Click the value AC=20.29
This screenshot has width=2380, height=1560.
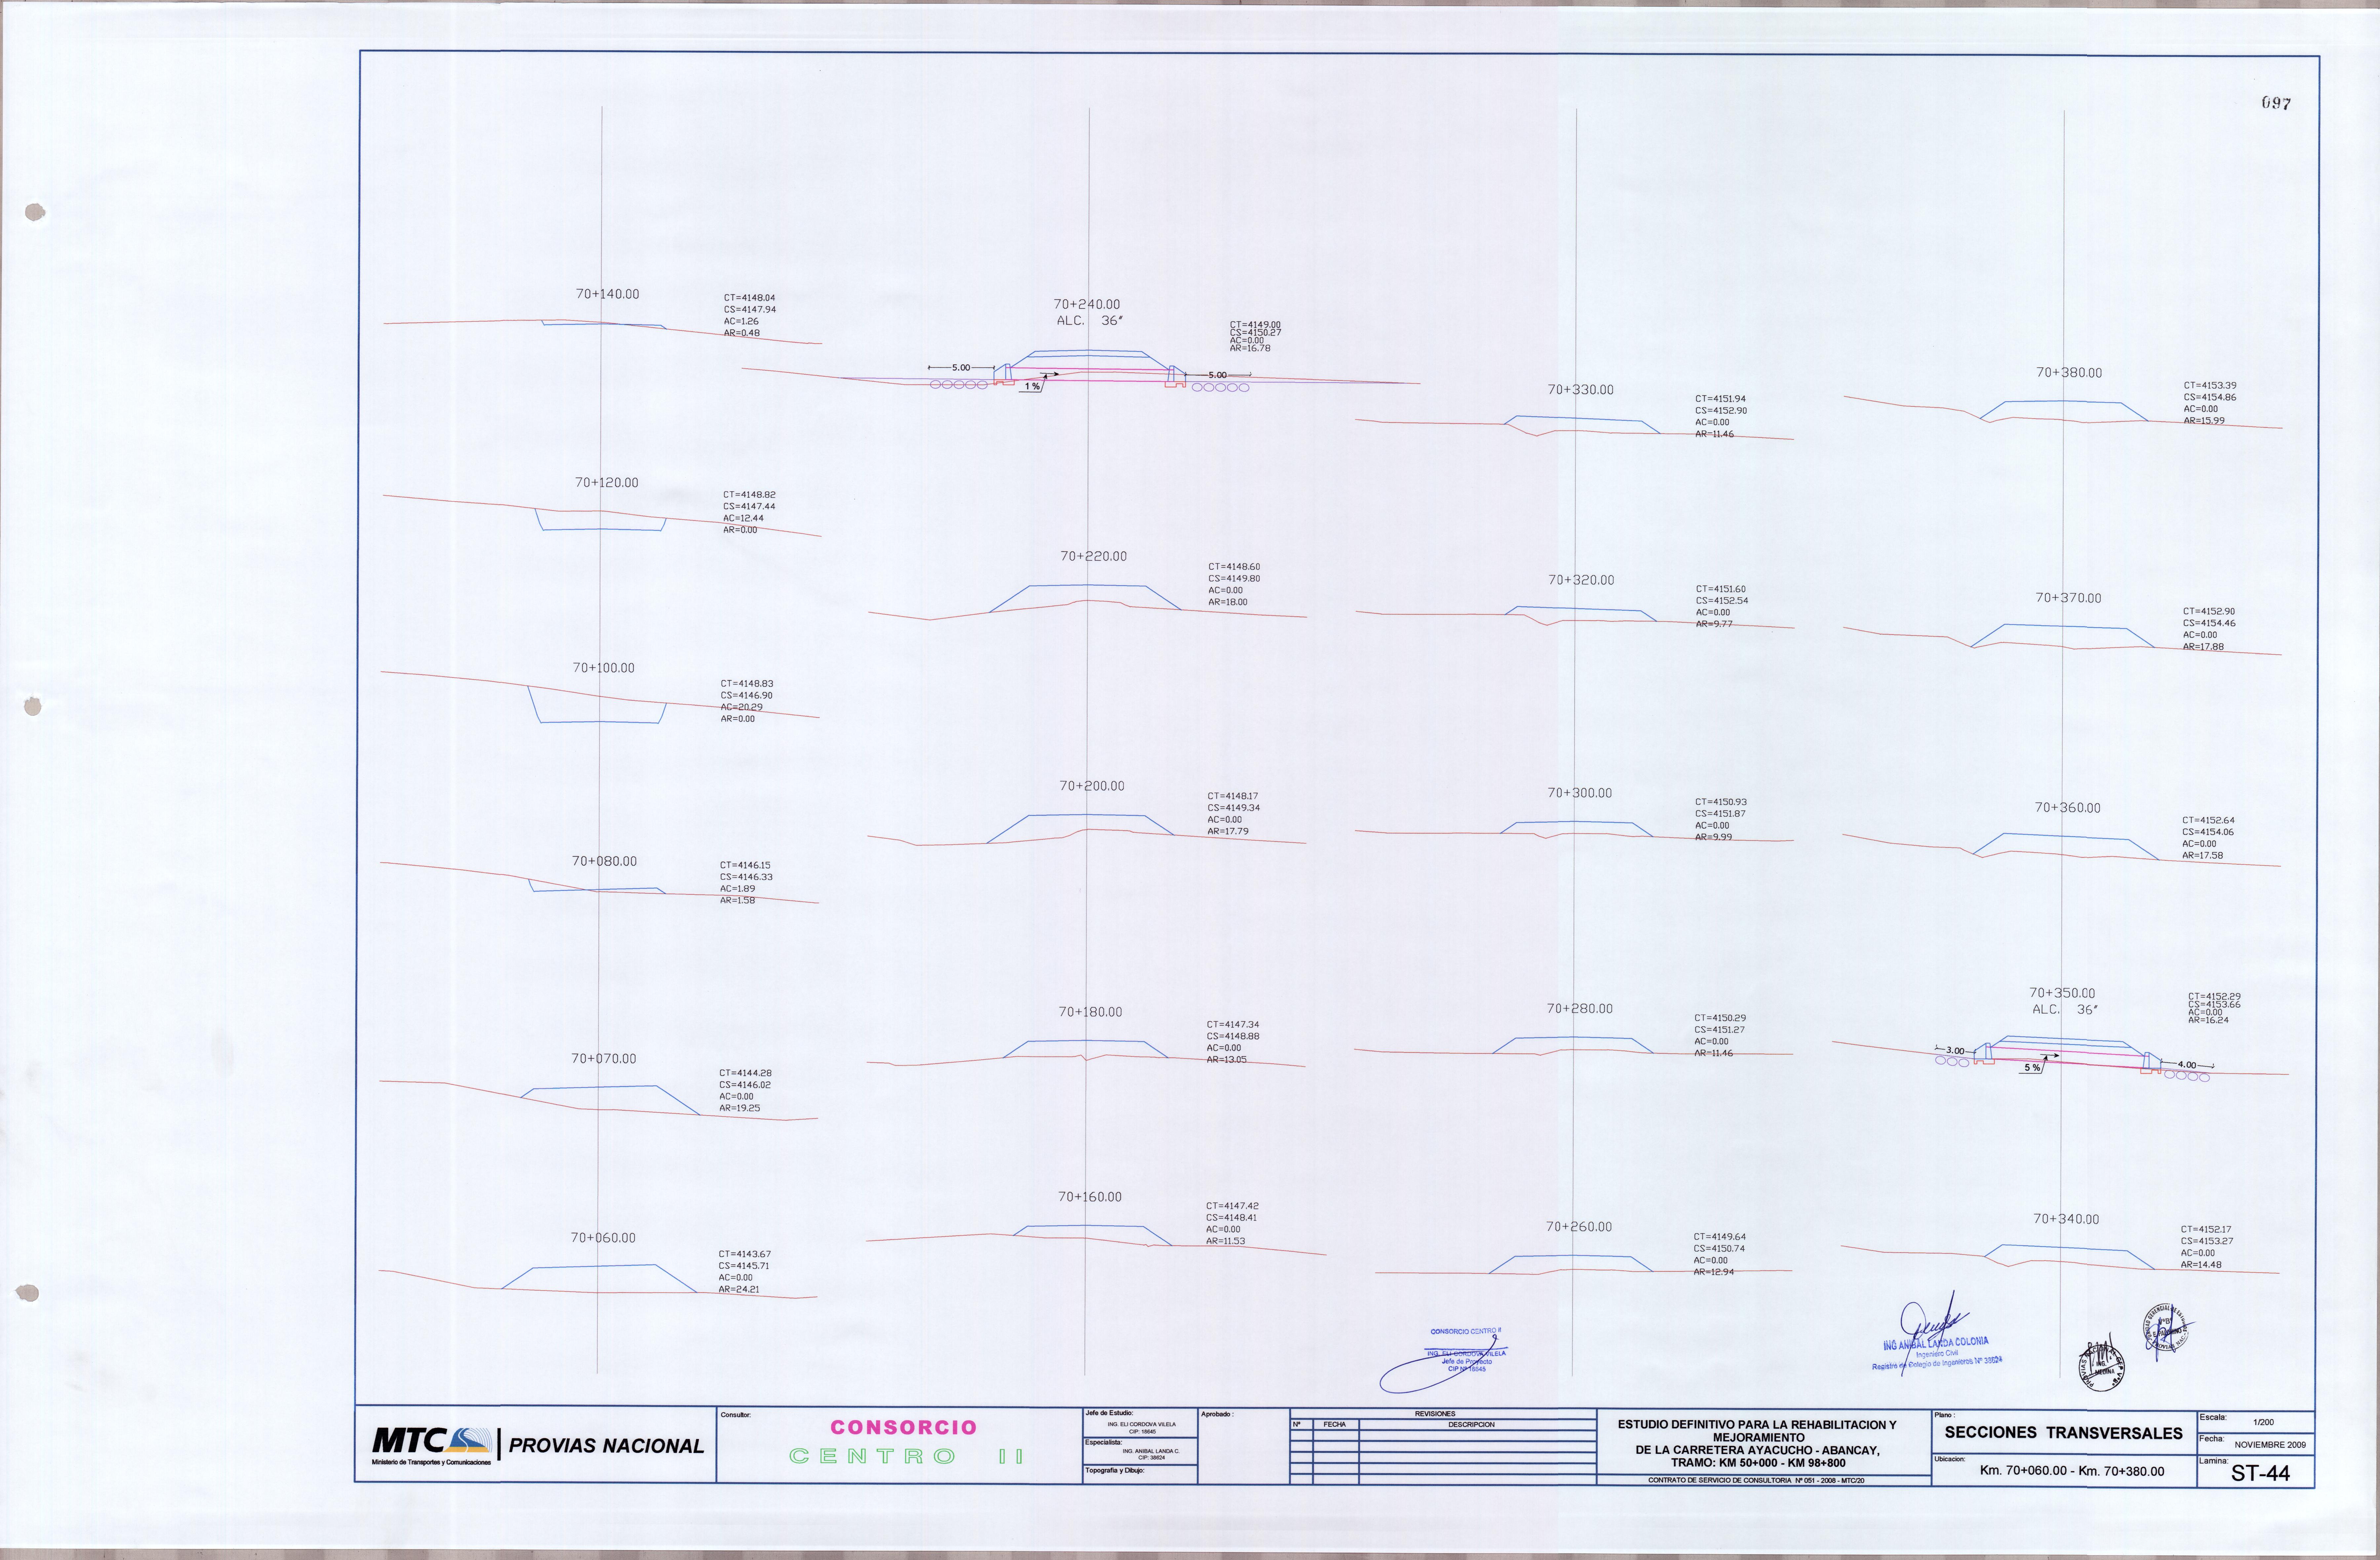741,707
